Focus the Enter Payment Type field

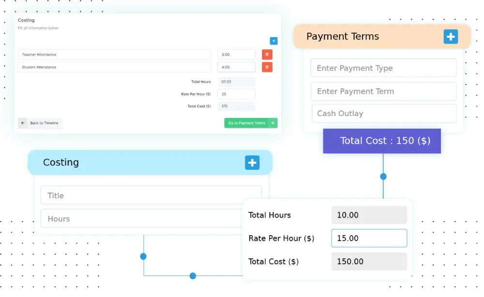click(x=383, y=68)
